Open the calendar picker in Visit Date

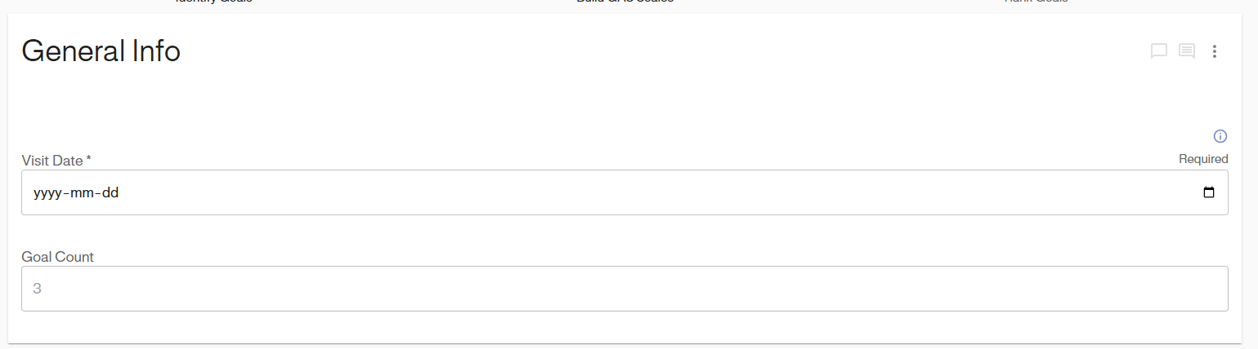1209,193
